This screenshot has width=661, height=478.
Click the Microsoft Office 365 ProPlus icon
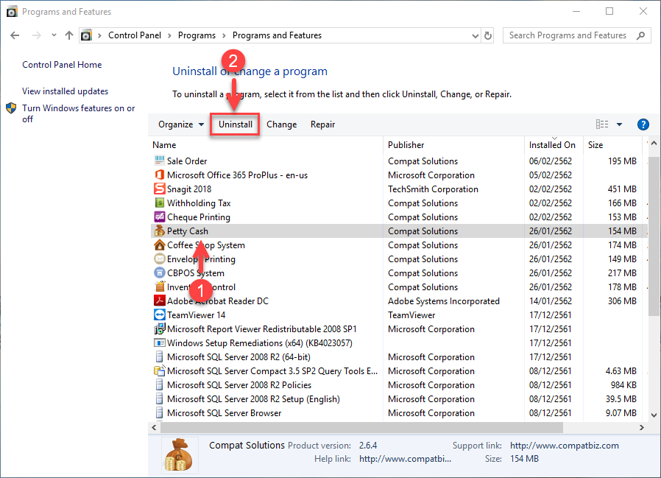click(x=159, y=175)
